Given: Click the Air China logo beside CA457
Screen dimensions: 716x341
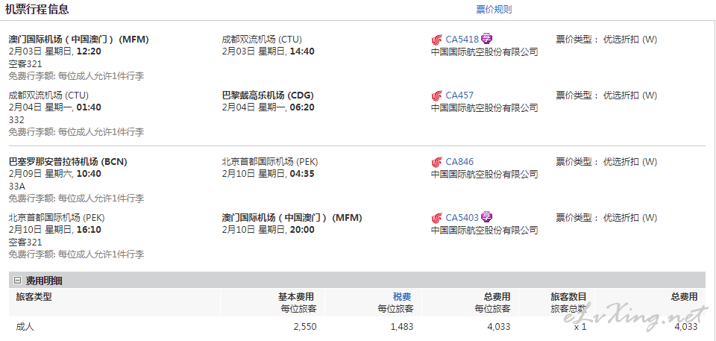Looking at the screenshot, I should (x=437, y=96).
